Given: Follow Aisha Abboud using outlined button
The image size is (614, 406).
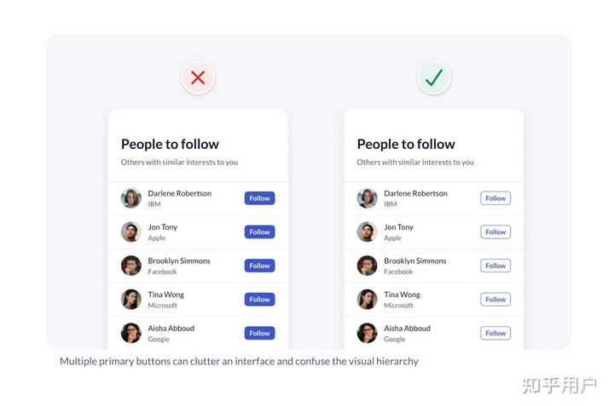Looking at the screenshot, I should click(x=495, y=333).
